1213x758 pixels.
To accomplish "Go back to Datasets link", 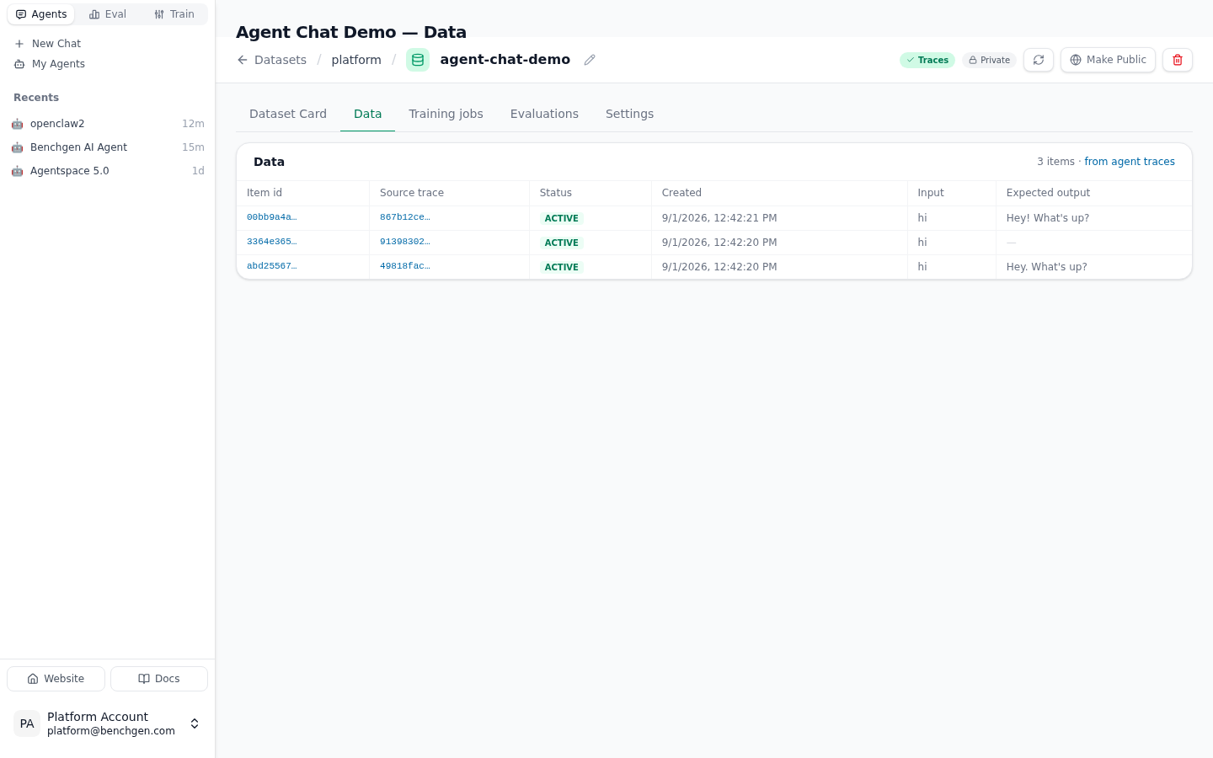I will tap(271, 60).
